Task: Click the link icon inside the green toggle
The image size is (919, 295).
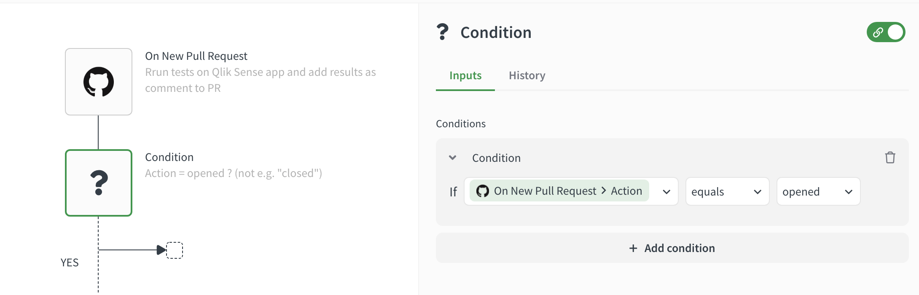Action: pos(878,32)
